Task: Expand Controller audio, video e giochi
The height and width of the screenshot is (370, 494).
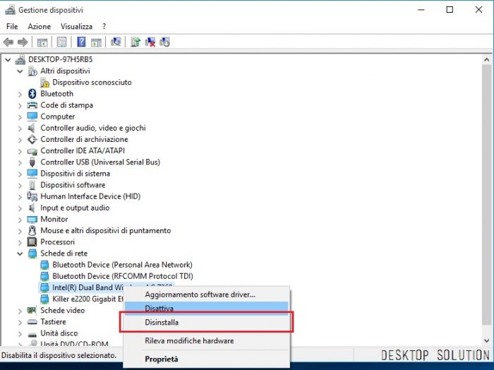Action: [x=20, y=129]
